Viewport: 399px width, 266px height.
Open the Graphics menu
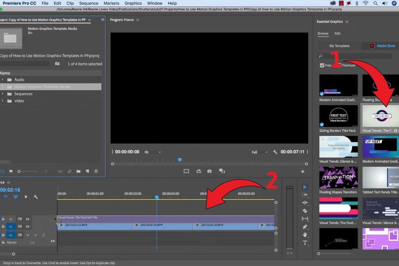[x=133, y=3]
